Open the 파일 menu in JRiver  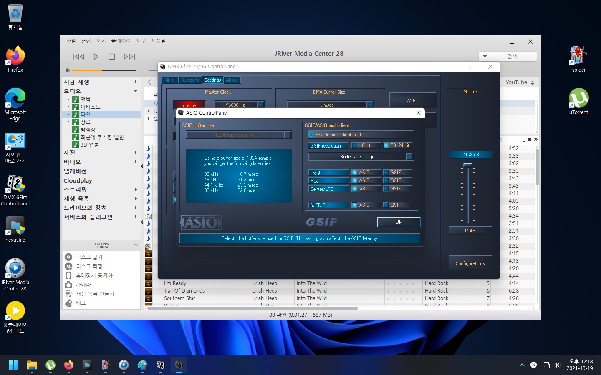(71, 41)
